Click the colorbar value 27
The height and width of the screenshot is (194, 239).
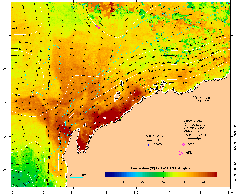(x=143, y=182)
